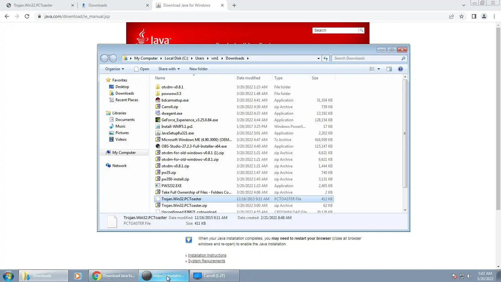
Task: Click the PW3232.EXE file icon
Action: pos(158,186)
